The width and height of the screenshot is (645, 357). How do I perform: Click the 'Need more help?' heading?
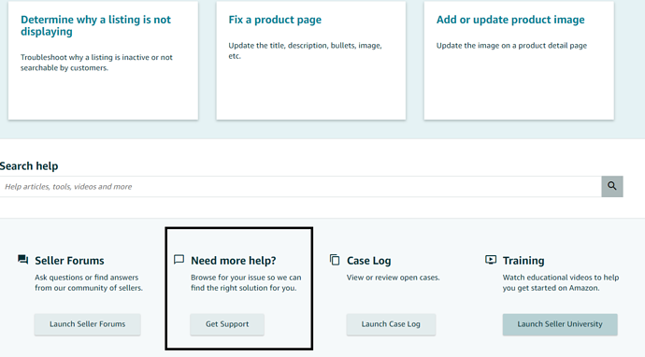coord(234,261)
